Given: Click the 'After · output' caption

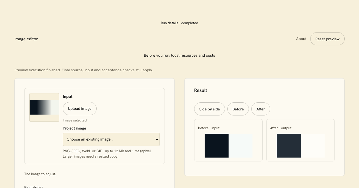Looking at the screenshot, I should point(281,128).
